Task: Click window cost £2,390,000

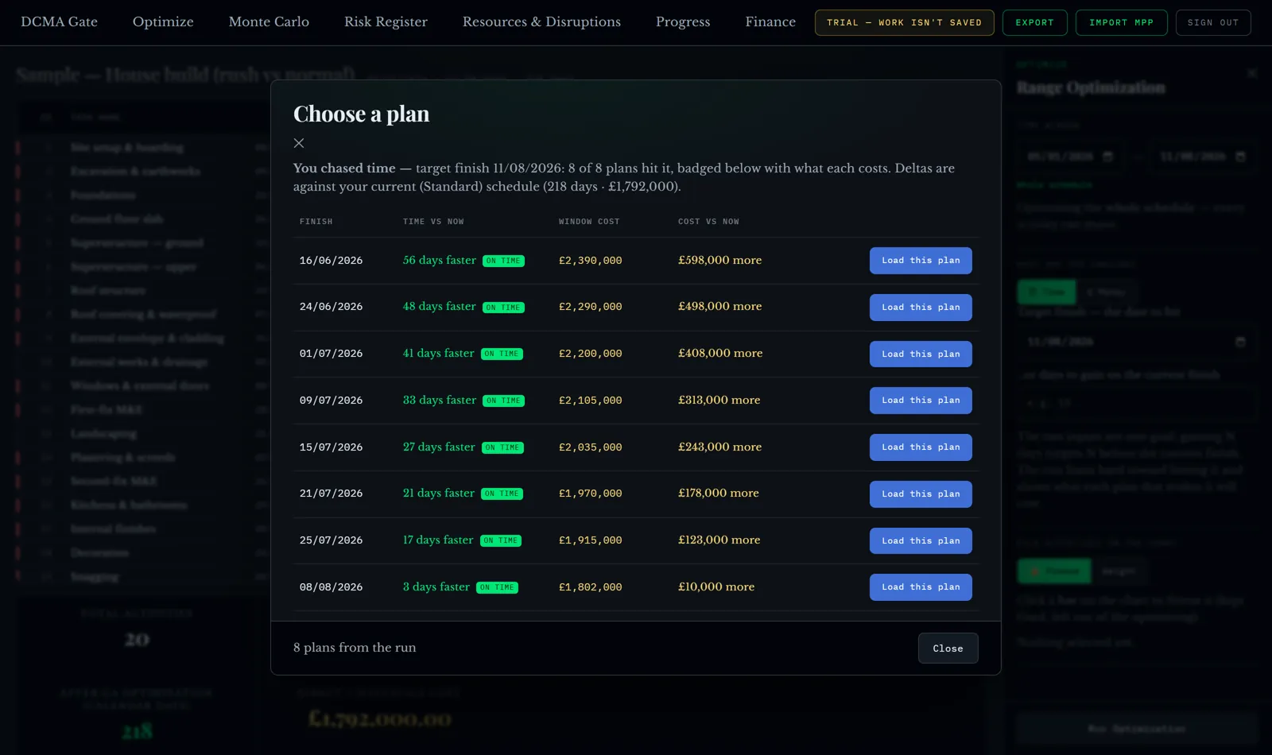Action: (x=591, y=261)
